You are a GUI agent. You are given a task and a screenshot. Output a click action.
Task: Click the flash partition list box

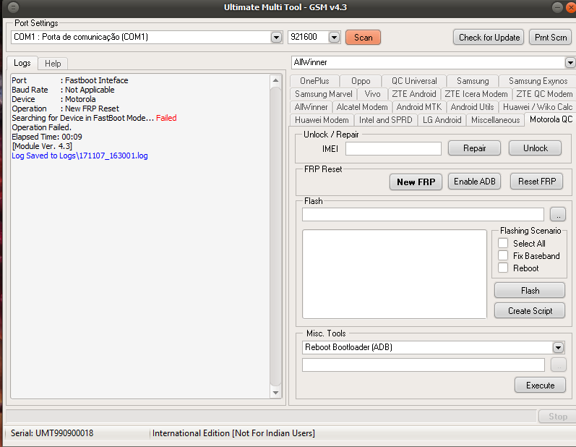point(394,274)
